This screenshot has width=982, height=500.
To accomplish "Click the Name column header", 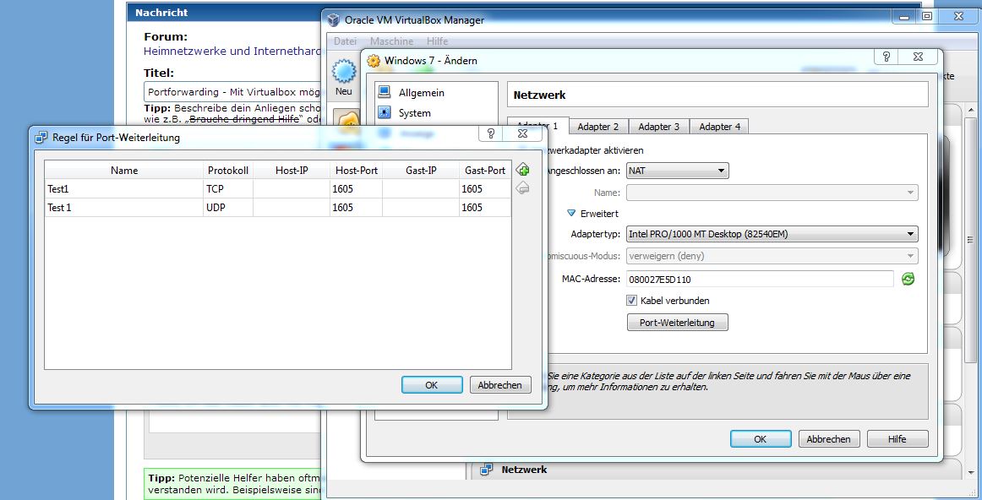I will (x=124, y=171).
